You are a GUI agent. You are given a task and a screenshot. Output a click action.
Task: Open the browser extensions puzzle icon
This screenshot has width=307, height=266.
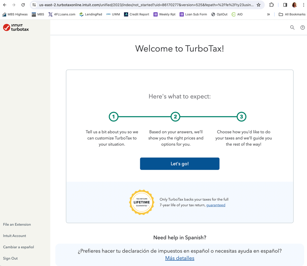click(x=271, y=5)
